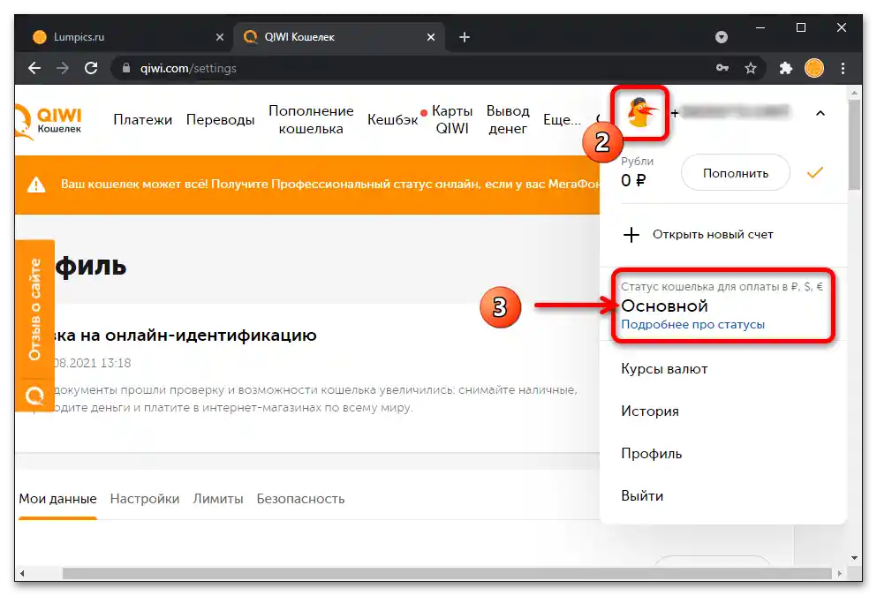Screen dimensions: 877x596
Task: Open Курсы валют
Action: pyautogui.click(x=664, y=369)
